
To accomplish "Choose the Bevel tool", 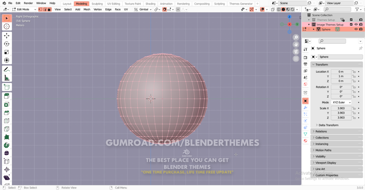I will 7,113.
